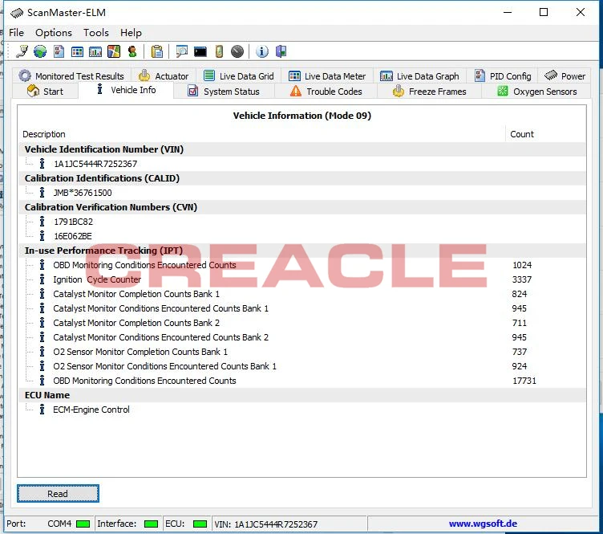The height and width of the screenshot is (534, 603).
Task: Click the four-color squares toolbar icon
Action: [x=113, y=51]
